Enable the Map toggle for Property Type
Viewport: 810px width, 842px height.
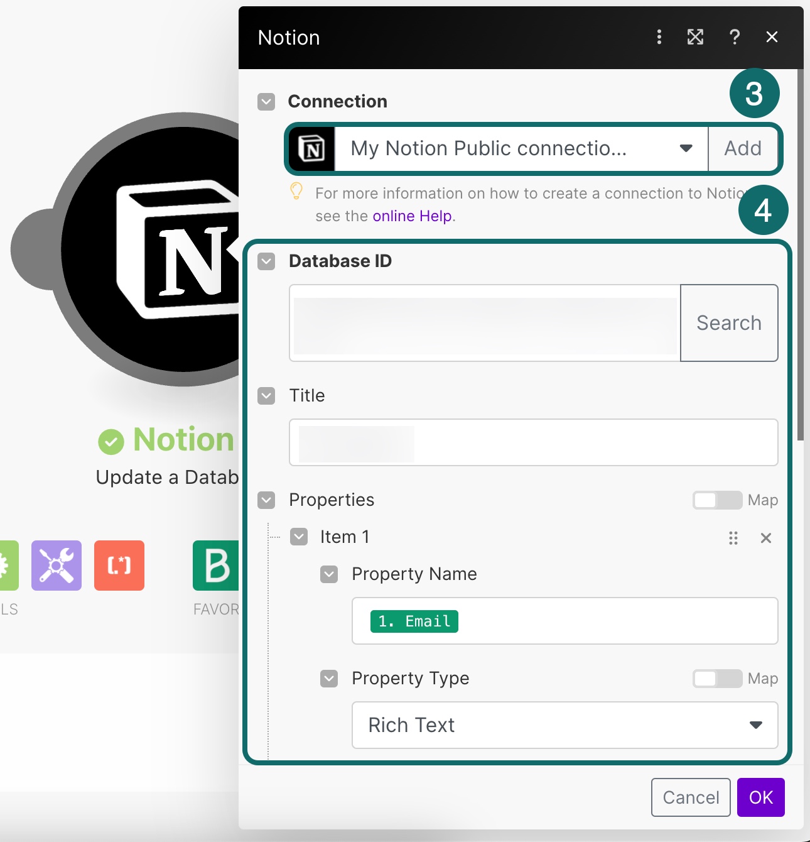click(x=716, y=679)
